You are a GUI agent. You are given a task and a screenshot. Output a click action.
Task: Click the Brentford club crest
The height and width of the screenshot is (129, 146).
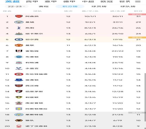coord(19,74)
